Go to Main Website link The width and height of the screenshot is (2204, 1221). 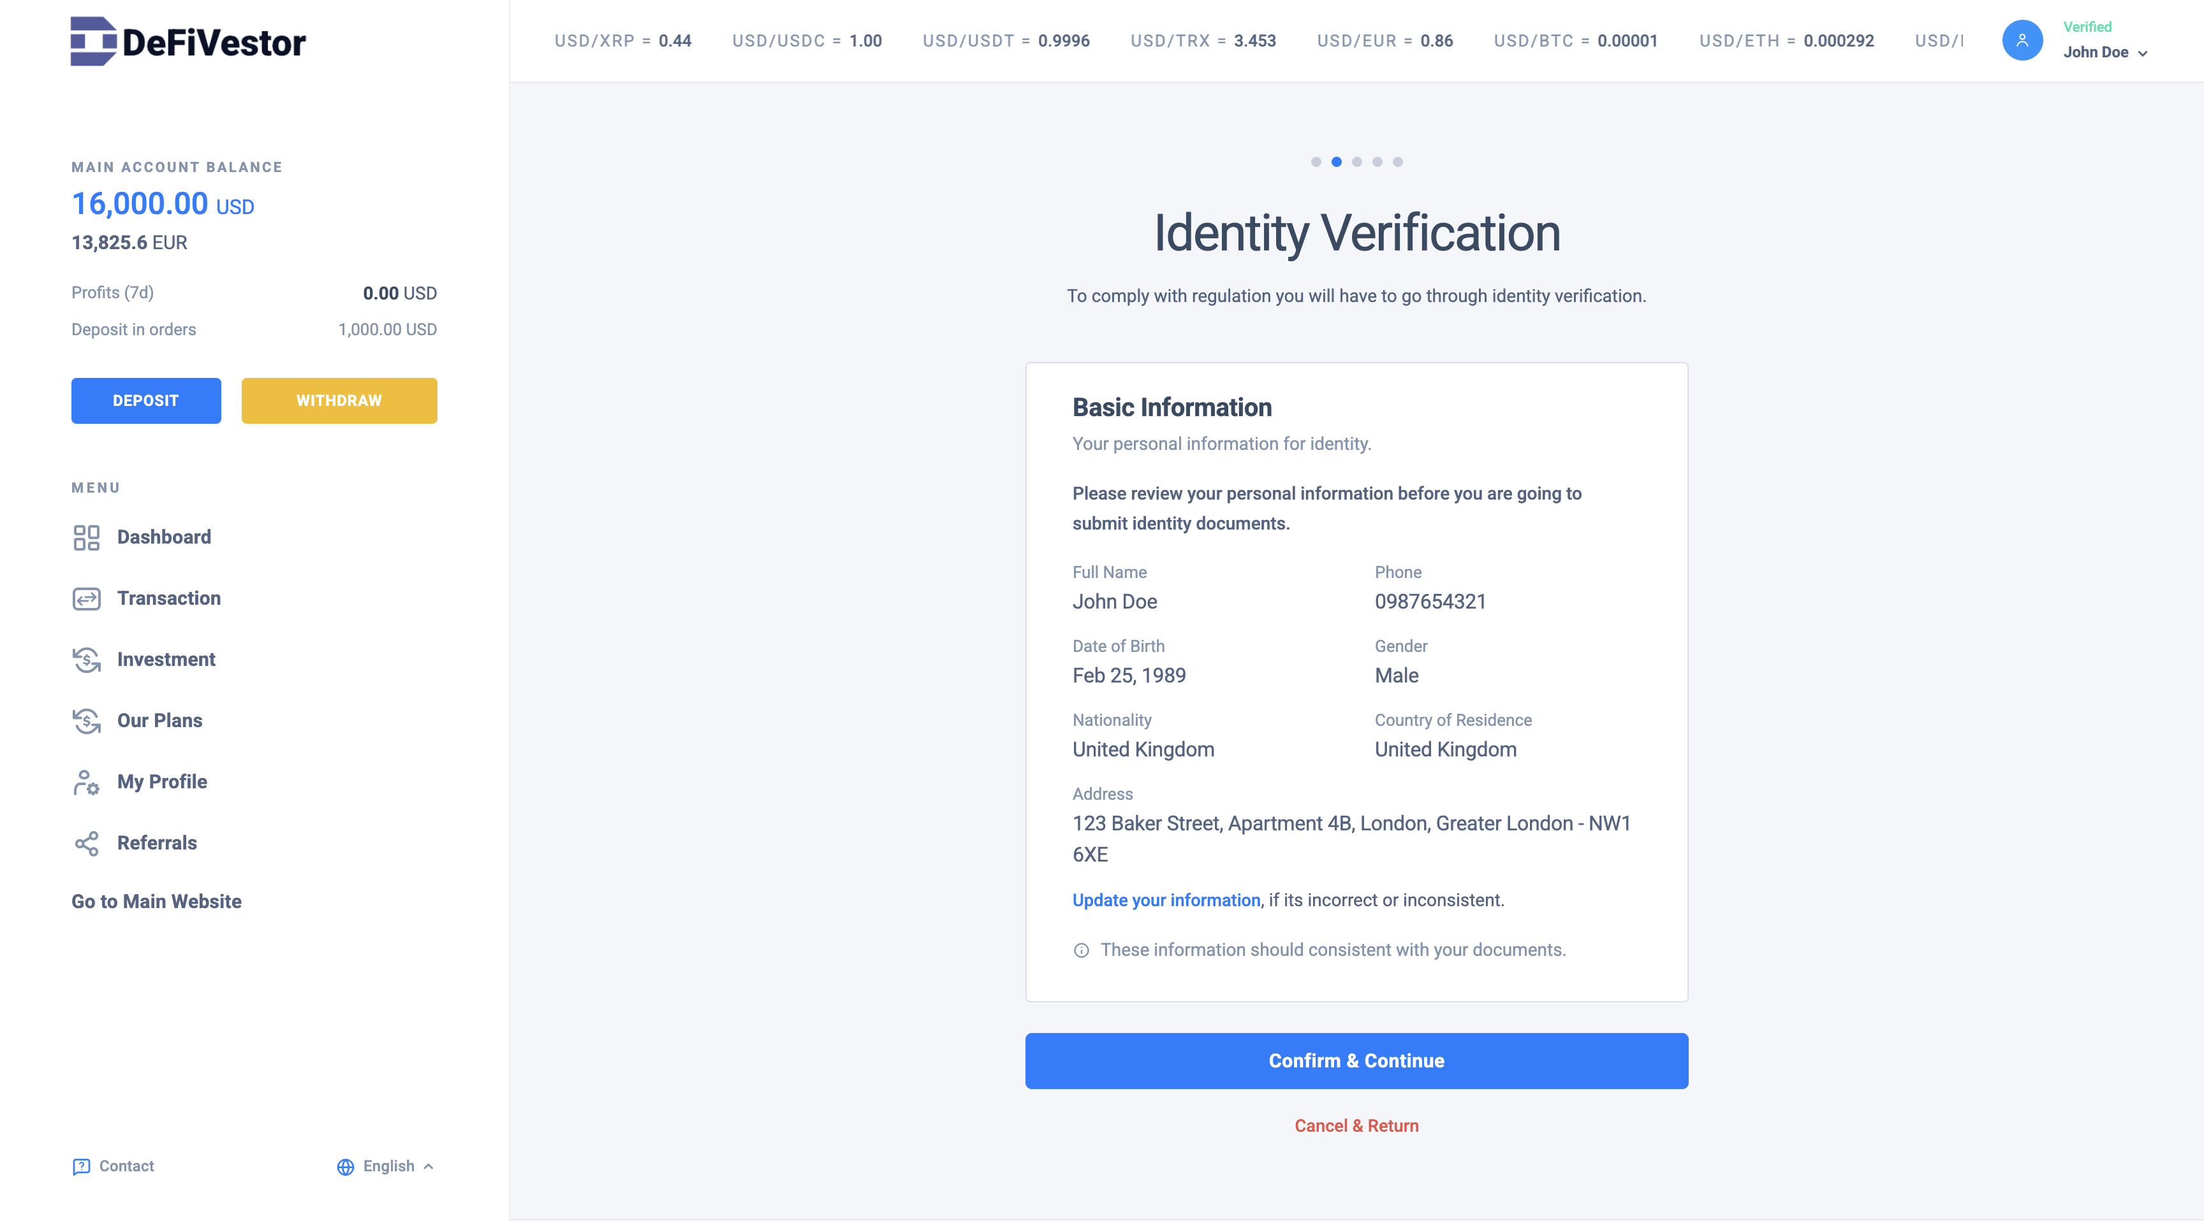(157, 901)
